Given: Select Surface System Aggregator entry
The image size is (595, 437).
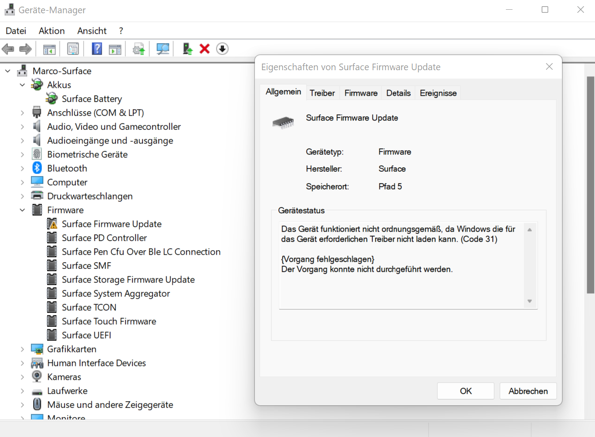Looking at the screenshot, I should pyautogui.click(x=116, y=294).
